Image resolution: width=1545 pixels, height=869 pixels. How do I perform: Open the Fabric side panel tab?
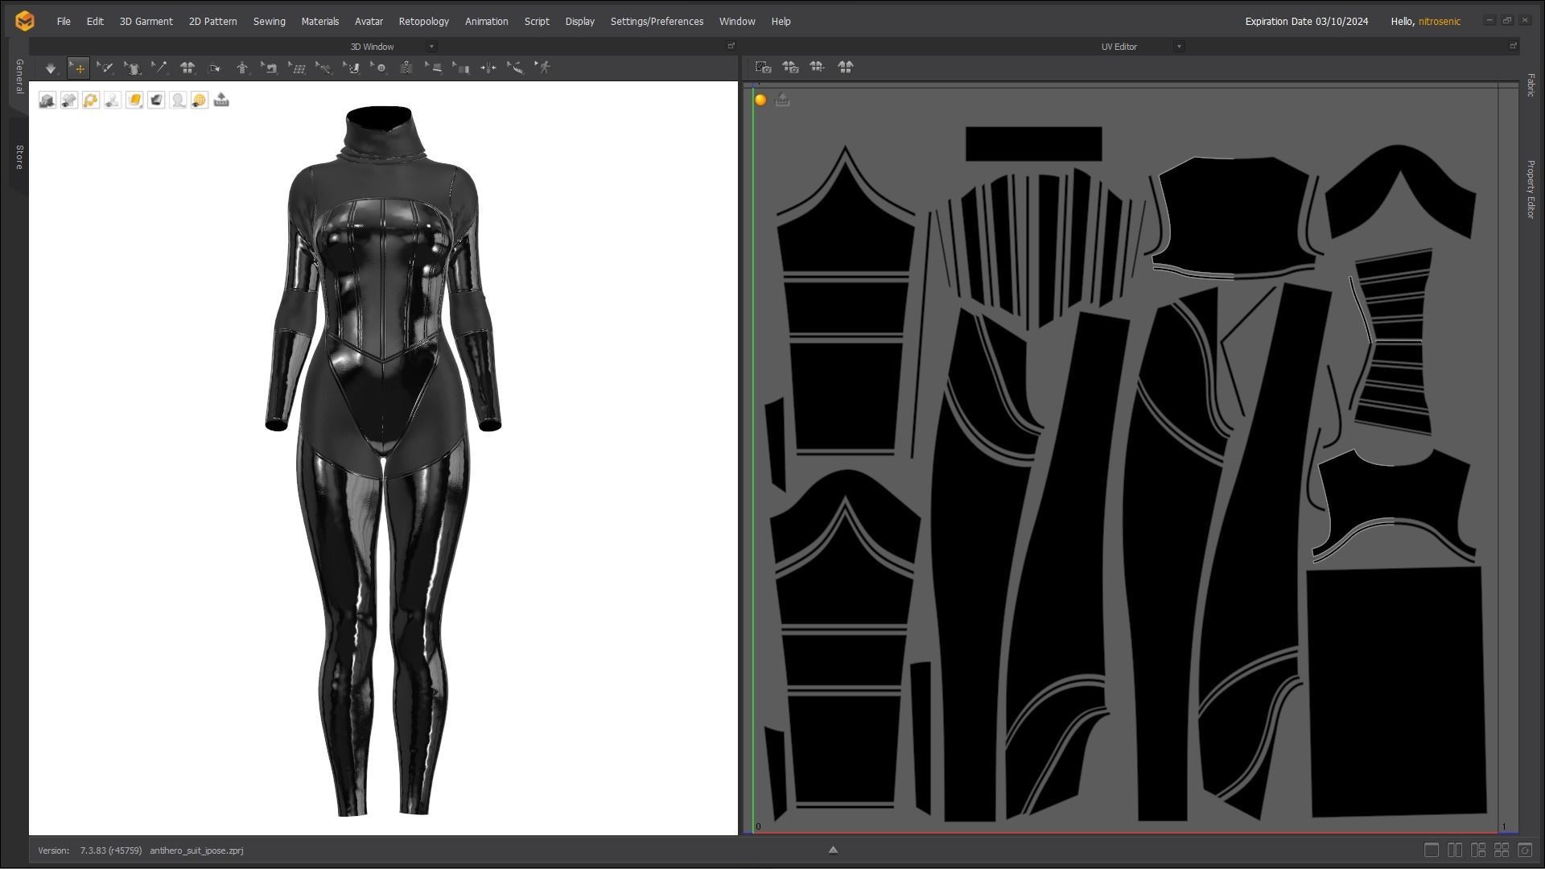[x=1531, y=85]
